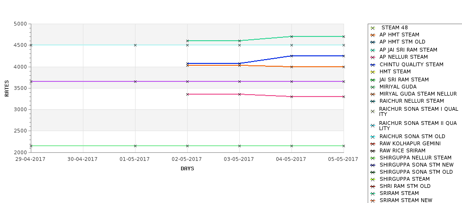This screenshot has height=203, width=462.
Task: Select the JAI SRI RAM STEAM legend label
Action: click(x=404, y=79)
